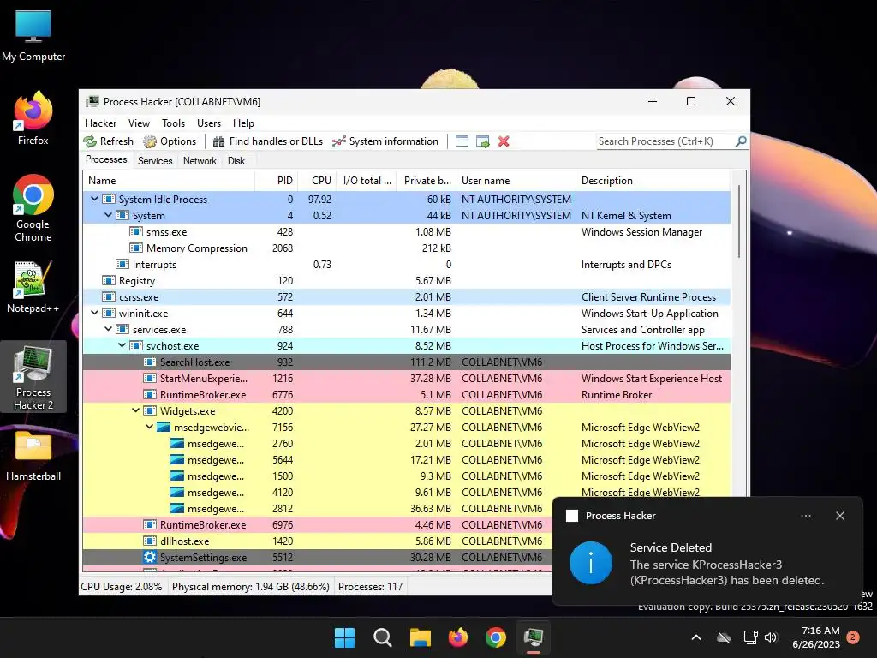Open the Firefox desktop shortcut
This screenshot has width=877, height=658.
pos(33,118)
